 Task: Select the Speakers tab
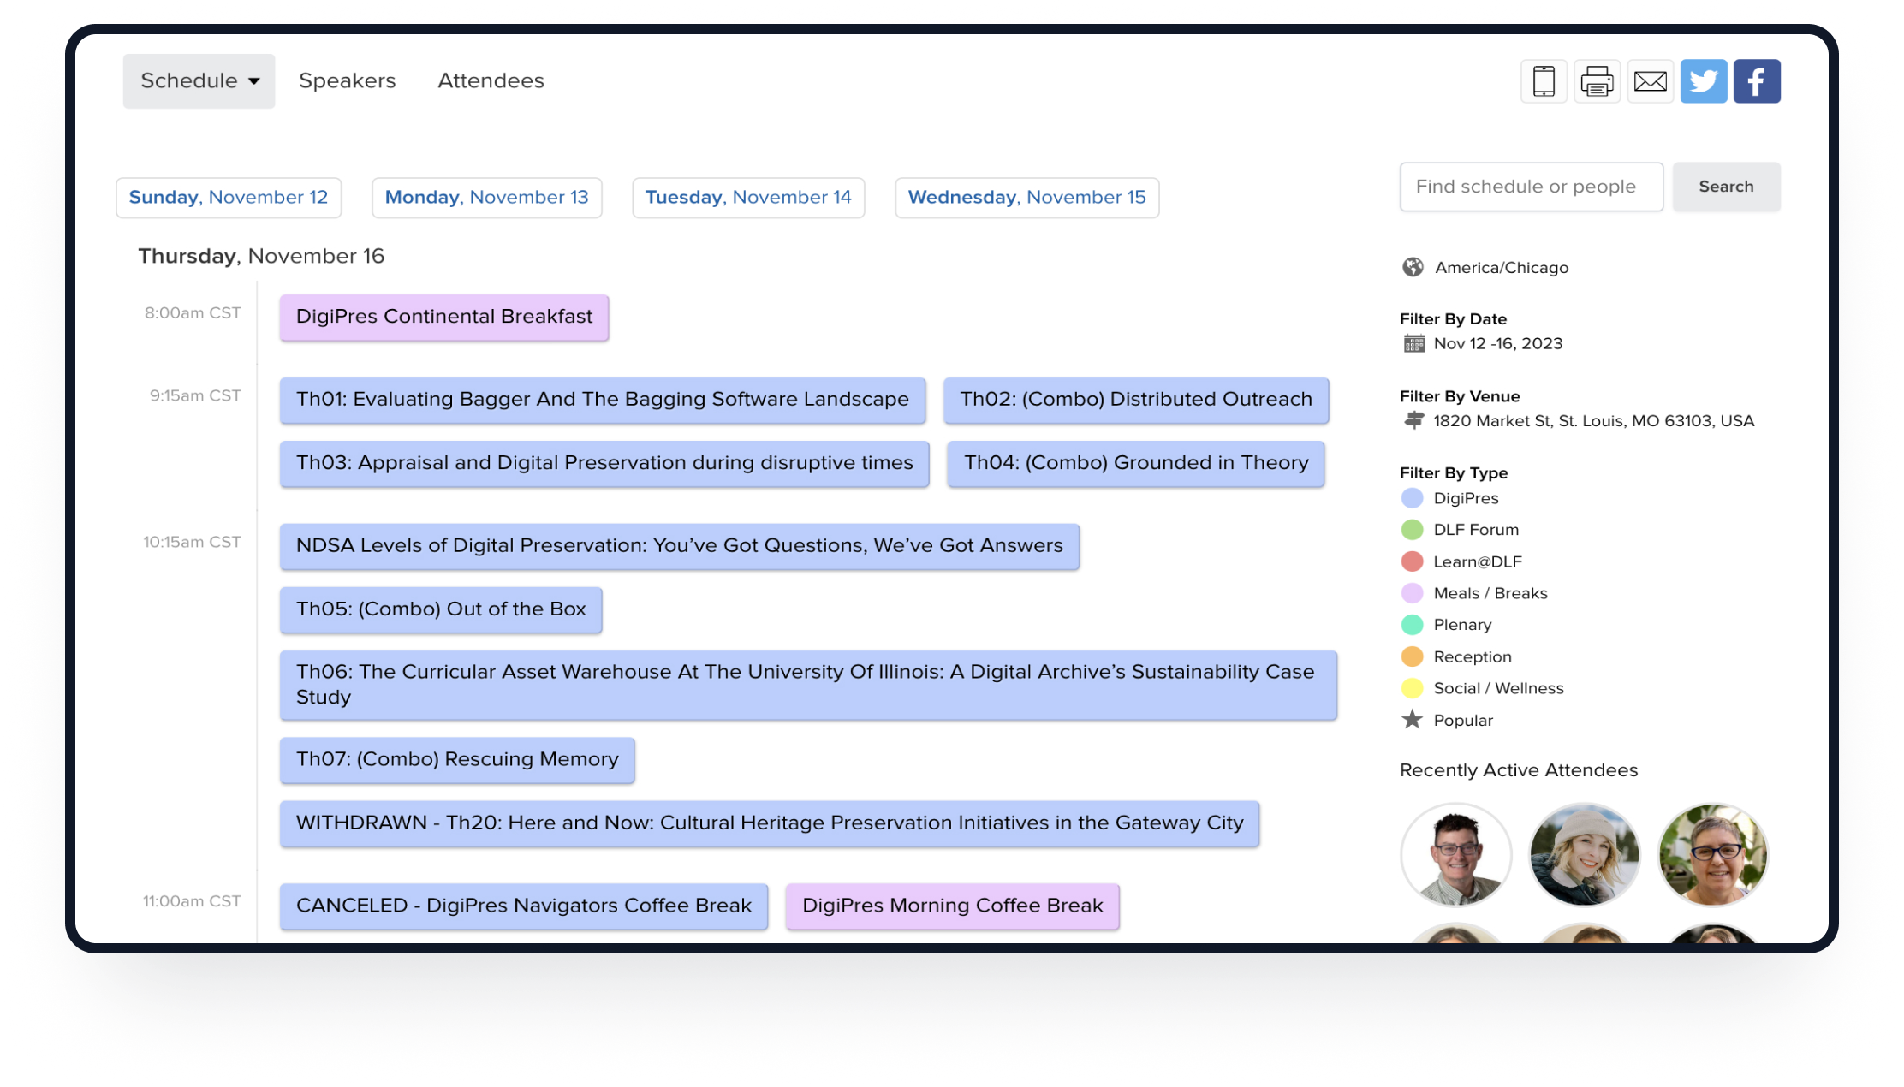[x=347, y=80]
